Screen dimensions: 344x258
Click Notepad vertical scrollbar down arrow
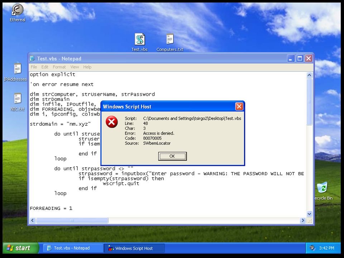point(309,214)
